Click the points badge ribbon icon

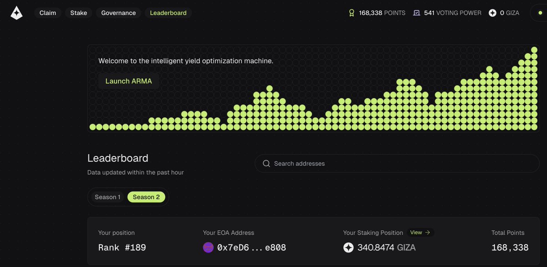(351, 13)
